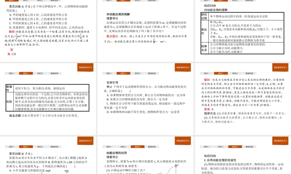Select the 答案:A answer line
Viewport: 291px width, 174px height.
point(209,110)
